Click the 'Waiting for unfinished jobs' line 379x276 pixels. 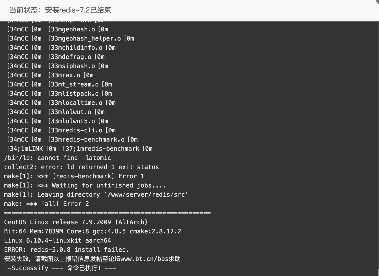(85, 185)
